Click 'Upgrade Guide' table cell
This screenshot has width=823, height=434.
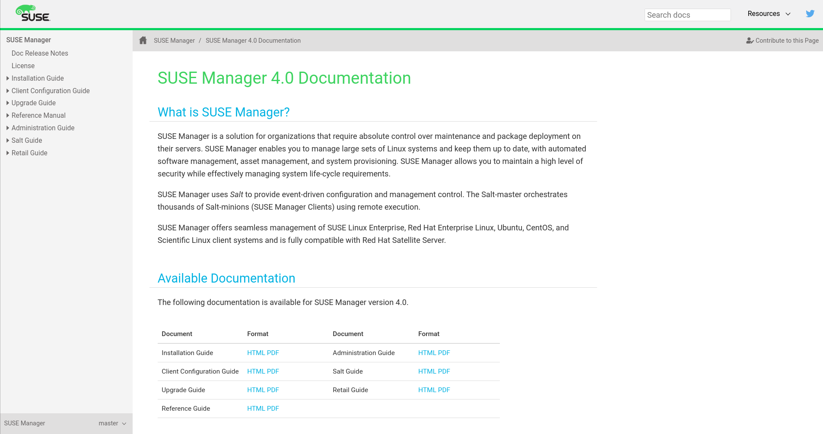click(x=183, y=390)
